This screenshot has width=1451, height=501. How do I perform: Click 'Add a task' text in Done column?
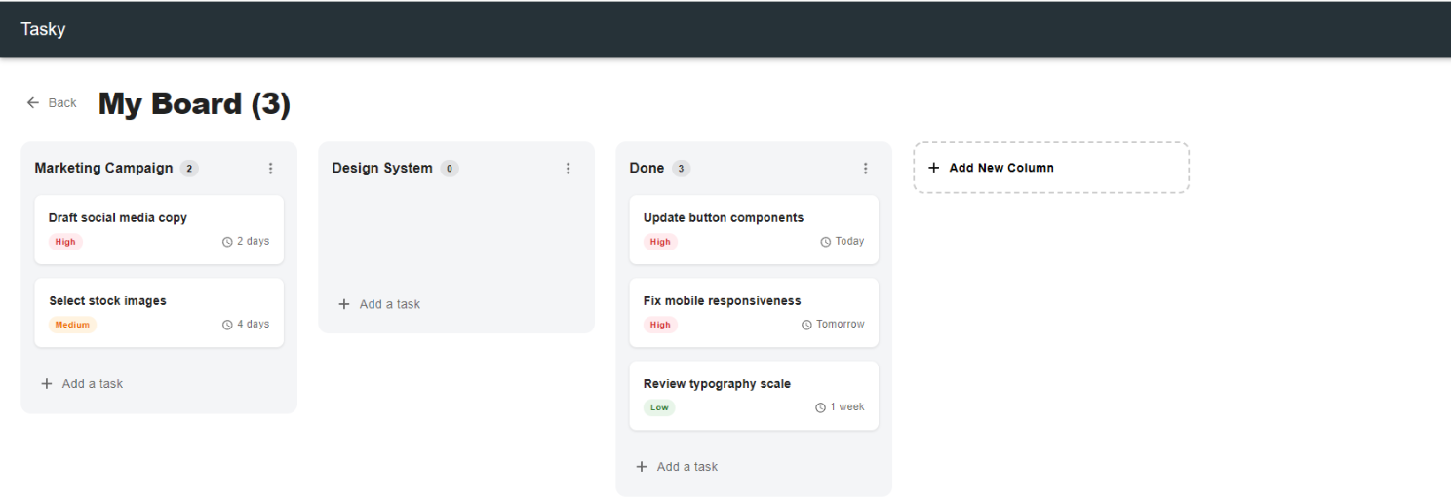pos(687,467)
